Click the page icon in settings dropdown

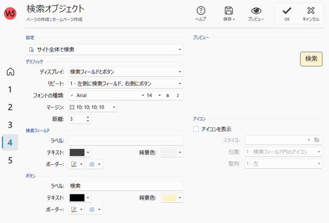point(31,50)
